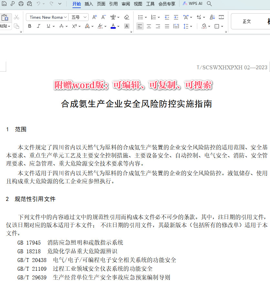Screen dimensions: 270x281
Task: Increase the font size with A+ icon
Action: click(x=95, y=17)
